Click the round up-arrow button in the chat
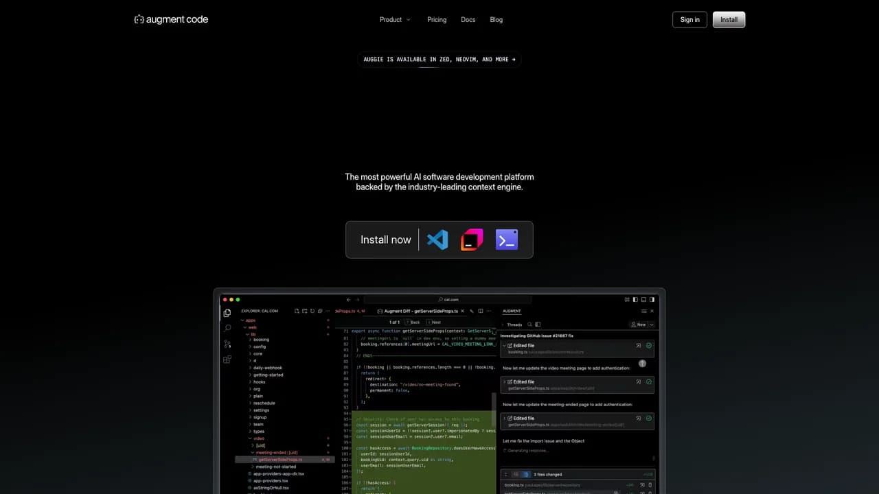879x494 pixels. click(642, 364)
